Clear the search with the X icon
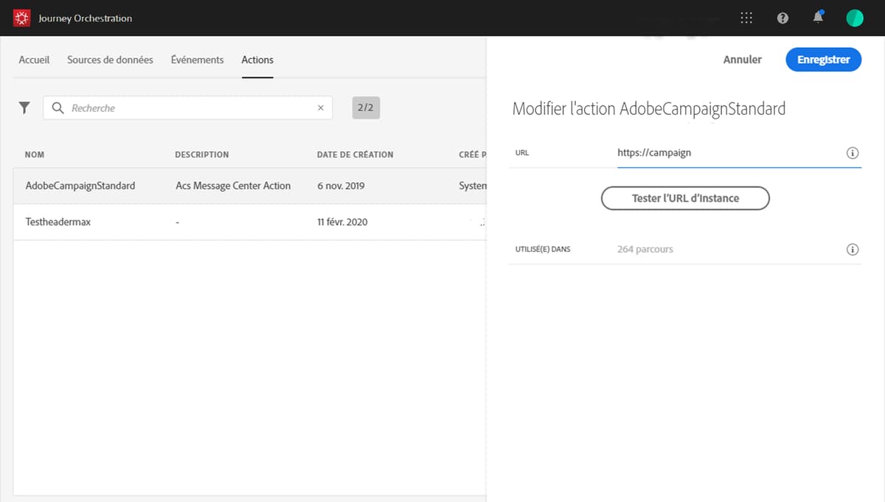This screenshot has width=885, height=502. point(321,108)
